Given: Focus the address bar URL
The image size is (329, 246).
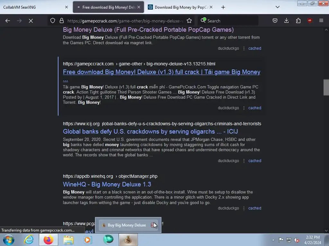Looking at the screenshot, I should point(125,21).
